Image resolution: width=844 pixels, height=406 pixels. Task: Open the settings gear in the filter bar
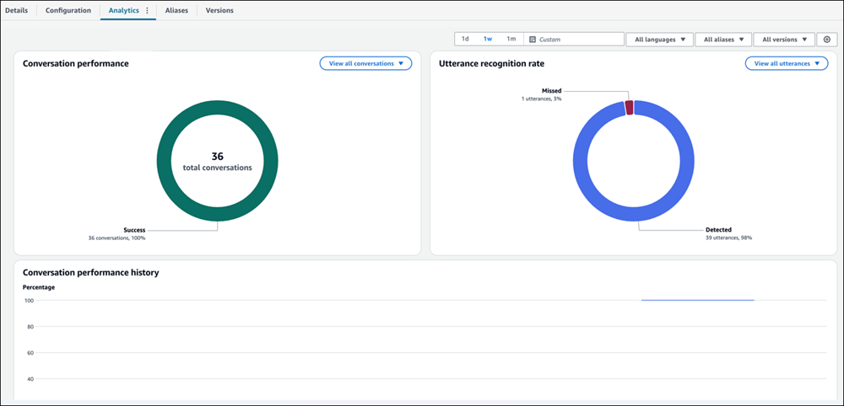[826, 40]
